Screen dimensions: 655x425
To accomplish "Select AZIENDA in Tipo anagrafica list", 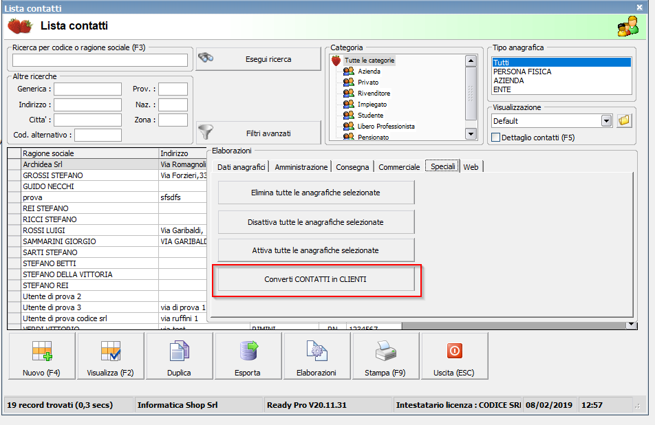I will [x=561, y=80].
